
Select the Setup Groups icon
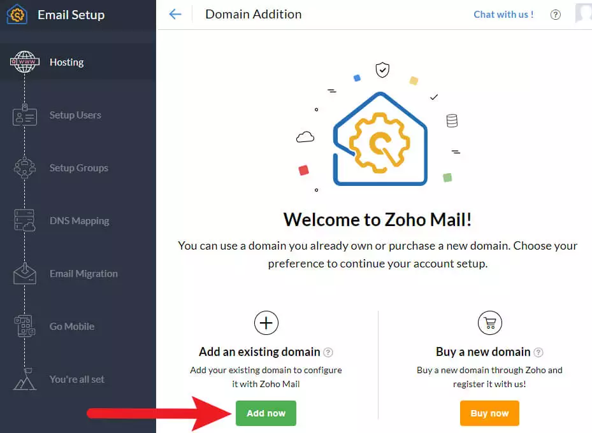click(24, 167)
